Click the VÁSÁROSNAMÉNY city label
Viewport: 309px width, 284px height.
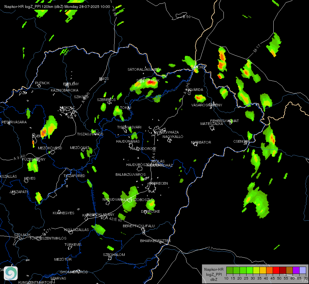(207, 105)
